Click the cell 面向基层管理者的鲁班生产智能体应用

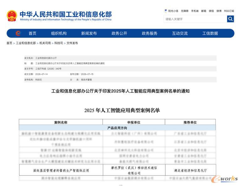[61, 170]
